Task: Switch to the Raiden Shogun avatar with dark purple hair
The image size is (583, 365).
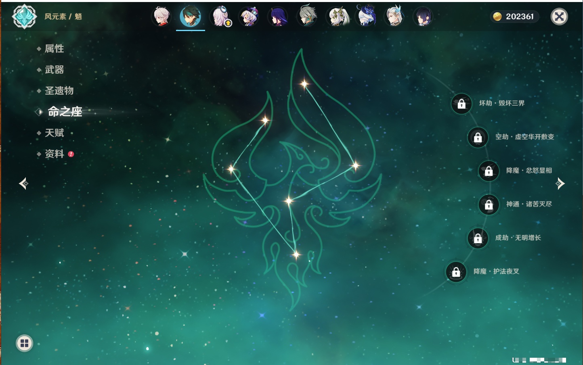Action: (x=278, y=17)
